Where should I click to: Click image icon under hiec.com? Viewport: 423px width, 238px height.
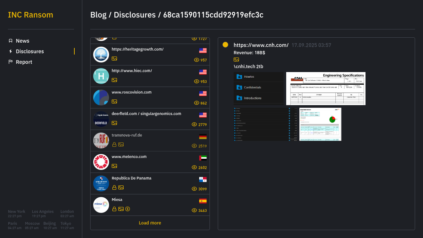(114, 80)
